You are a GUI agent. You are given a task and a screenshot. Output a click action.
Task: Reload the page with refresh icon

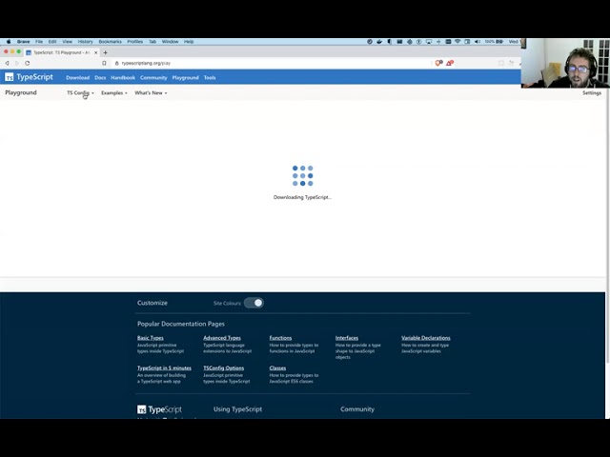28,63
